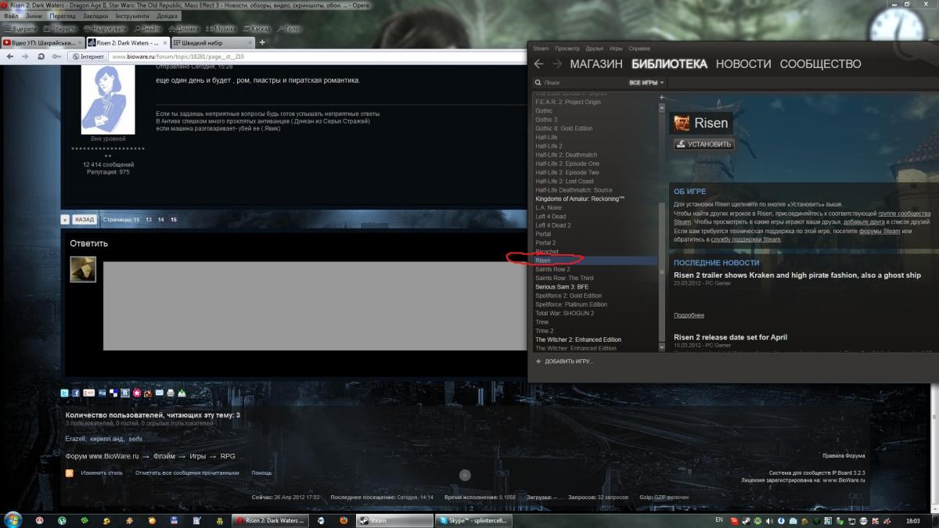The width and height of the screenshot is (939, 528).
Task: Click the VK share icon on the forum
Action: (125, 393)
